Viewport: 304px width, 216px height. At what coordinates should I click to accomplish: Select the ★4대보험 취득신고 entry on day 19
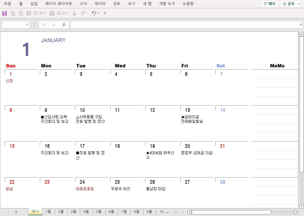(x=160, y=155)
